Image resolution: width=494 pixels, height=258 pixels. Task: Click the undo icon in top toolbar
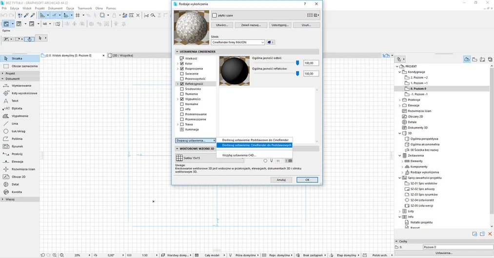(x=4, y=15)
